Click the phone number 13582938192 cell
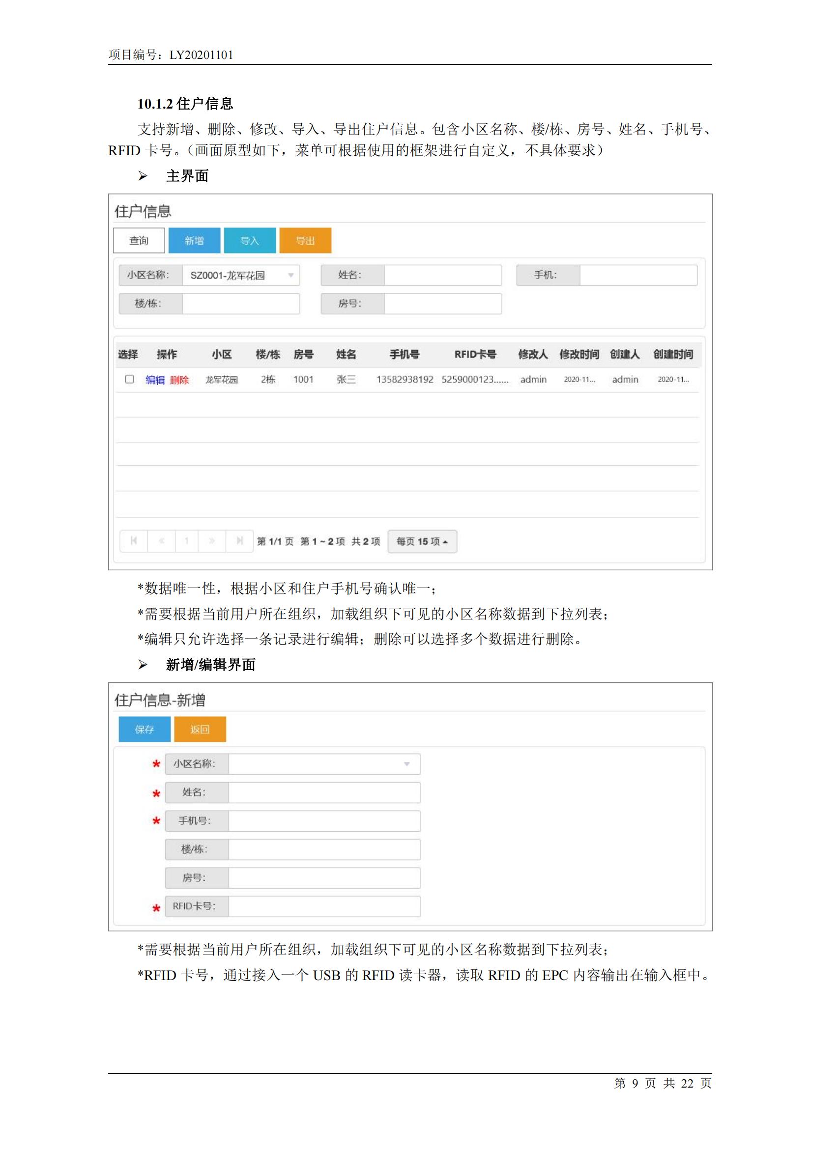Image resolution: width=813 pixels, height=1149 pixels. click(x=405, y=379)
